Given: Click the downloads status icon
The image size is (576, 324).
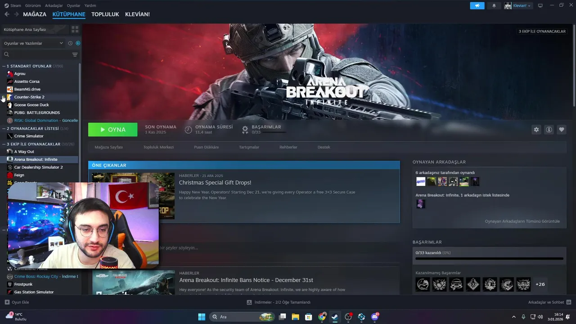Looking at the screenshot, I should pos(249,302).
